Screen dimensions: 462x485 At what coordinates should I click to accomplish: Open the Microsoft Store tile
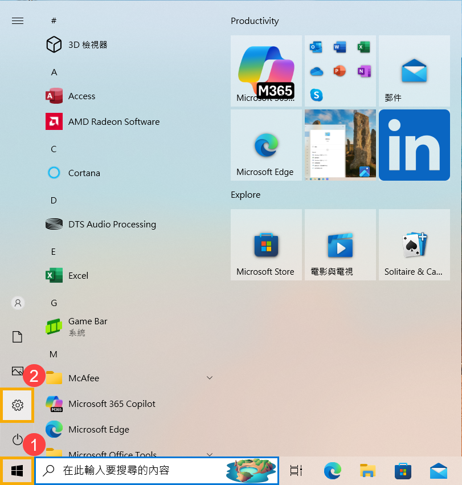[266, 244]
